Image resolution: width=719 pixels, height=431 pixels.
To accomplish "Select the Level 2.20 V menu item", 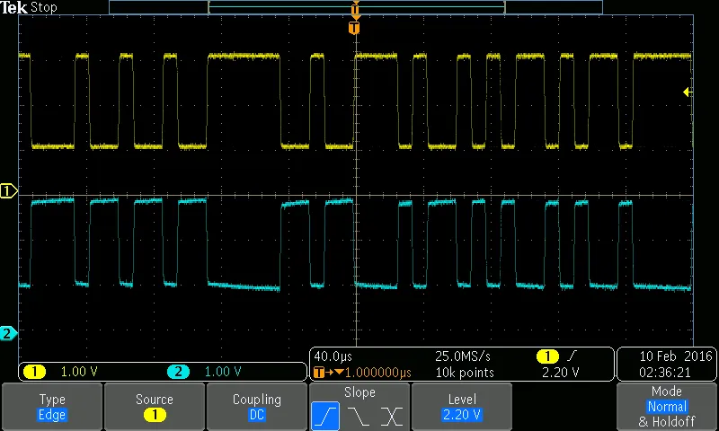I will click(x=462, y=407).
